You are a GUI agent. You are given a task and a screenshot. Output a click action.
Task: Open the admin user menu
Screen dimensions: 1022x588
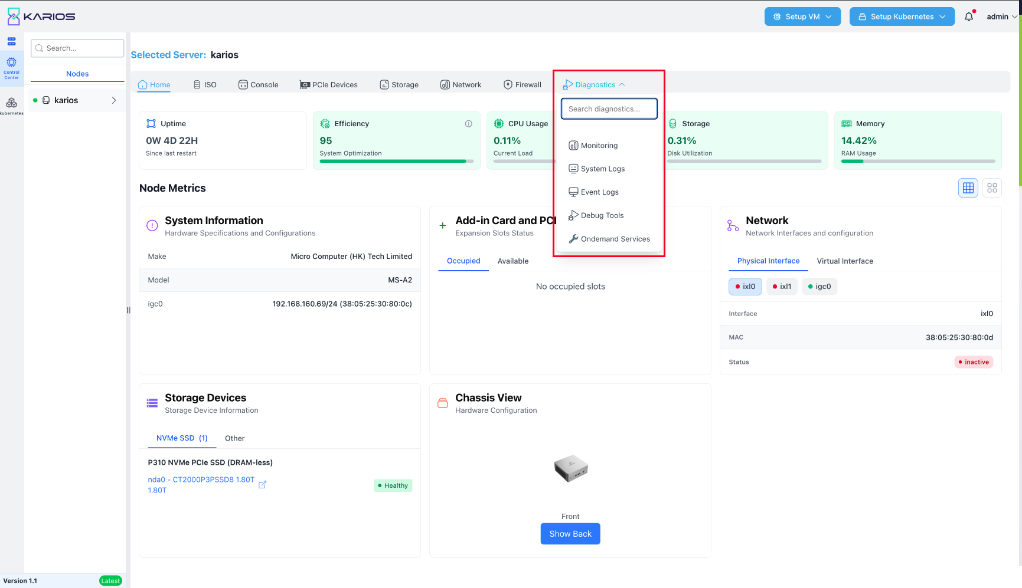click(x=1002, y=17)
